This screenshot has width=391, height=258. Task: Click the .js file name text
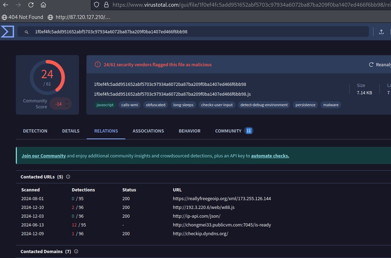click(172, 94)
